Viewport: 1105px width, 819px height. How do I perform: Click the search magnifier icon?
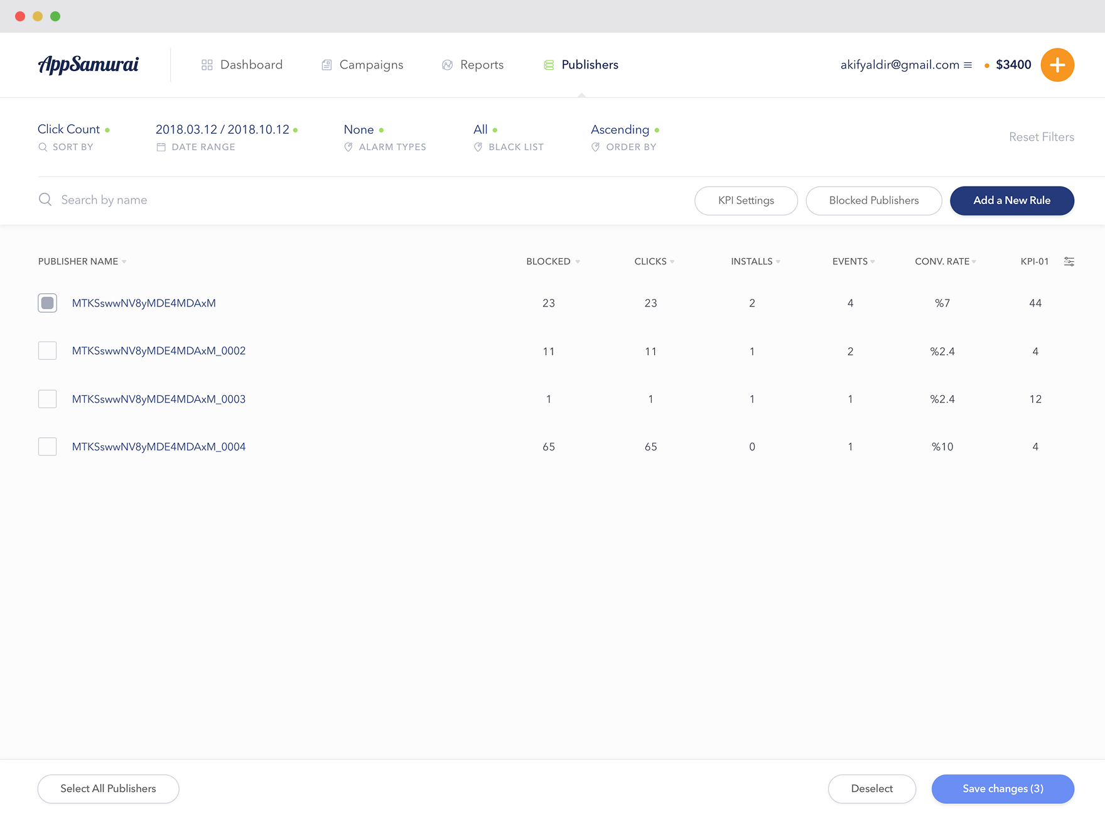[x=45, y=200]
